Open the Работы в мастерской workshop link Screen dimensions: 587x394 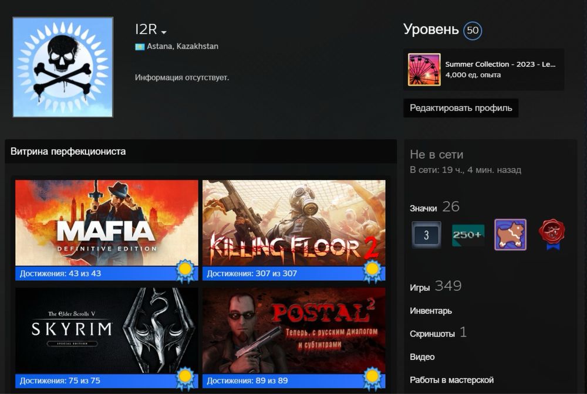click(452, 380)
